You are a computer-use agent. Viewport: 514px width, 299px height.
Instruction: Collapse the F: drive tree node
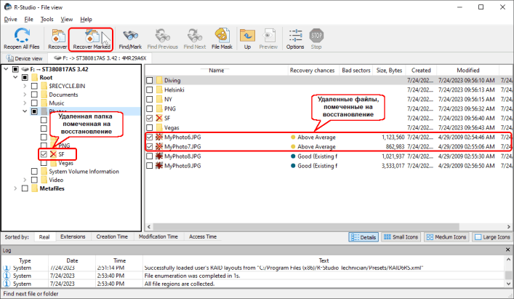6,69
